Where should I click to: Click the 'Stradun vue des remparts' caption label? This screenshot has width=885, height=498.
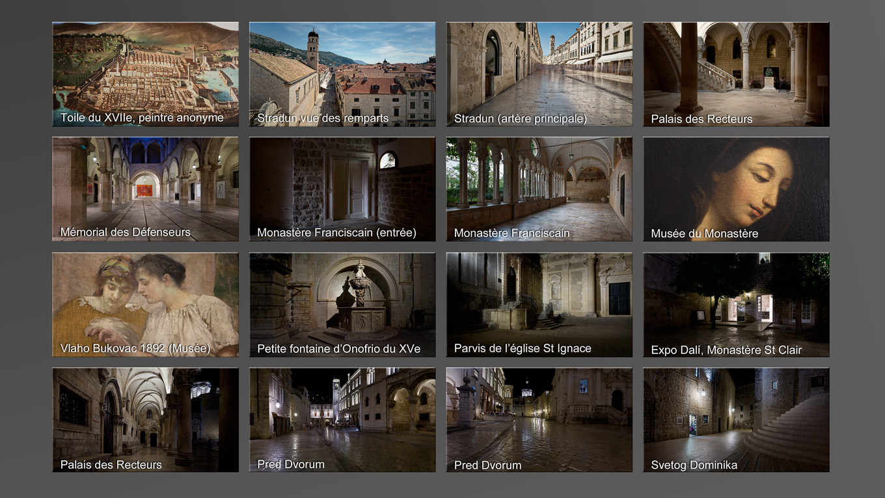tap(322, 118)
